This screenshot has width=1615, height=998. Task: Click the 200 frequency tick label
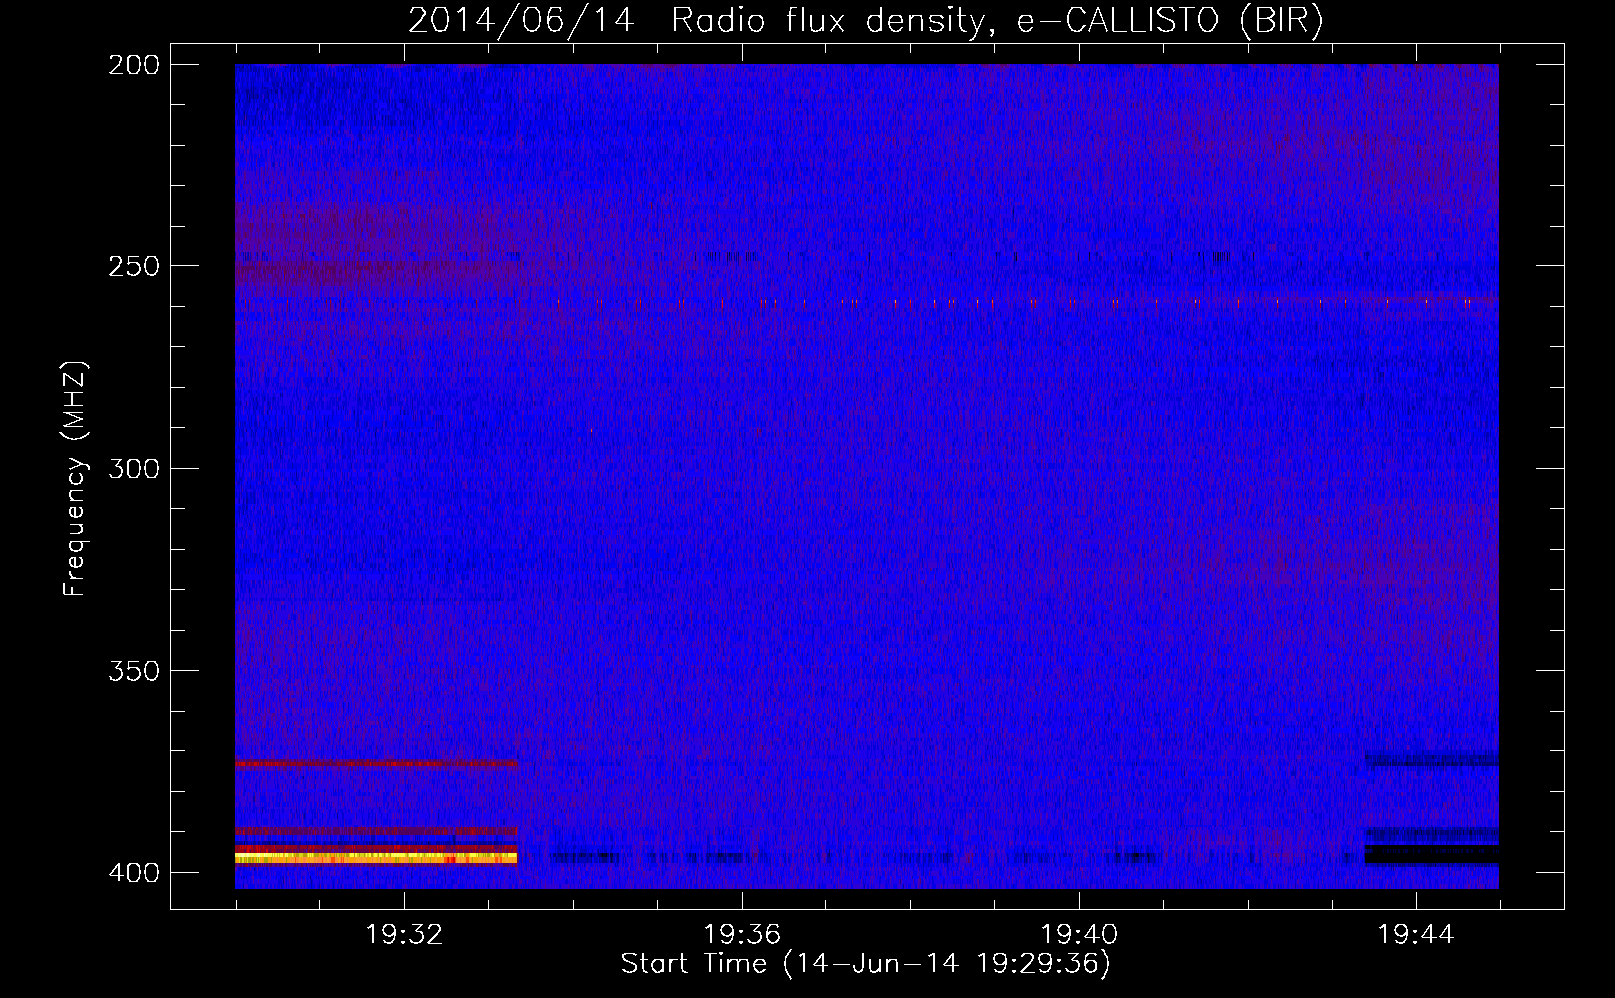click(134, 65)
